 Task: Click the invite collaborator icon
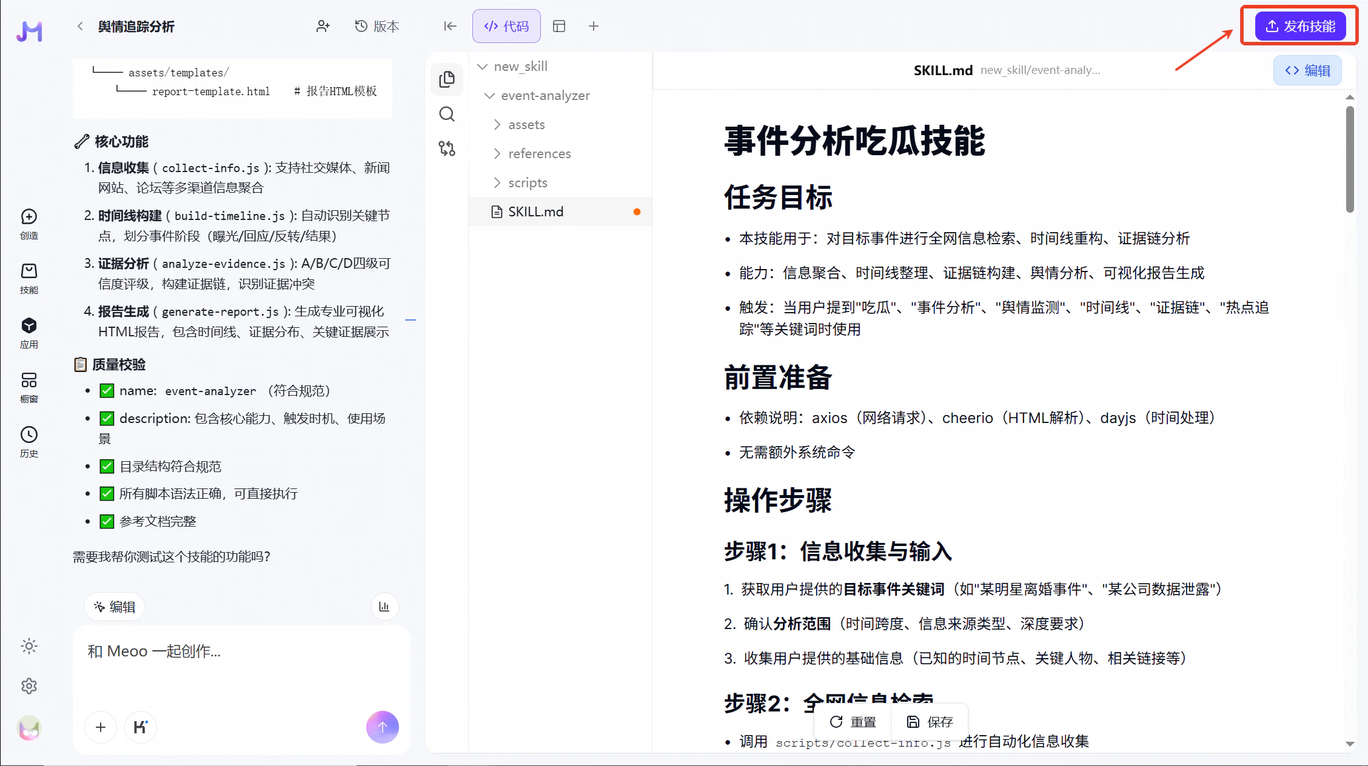pos(323,26)
